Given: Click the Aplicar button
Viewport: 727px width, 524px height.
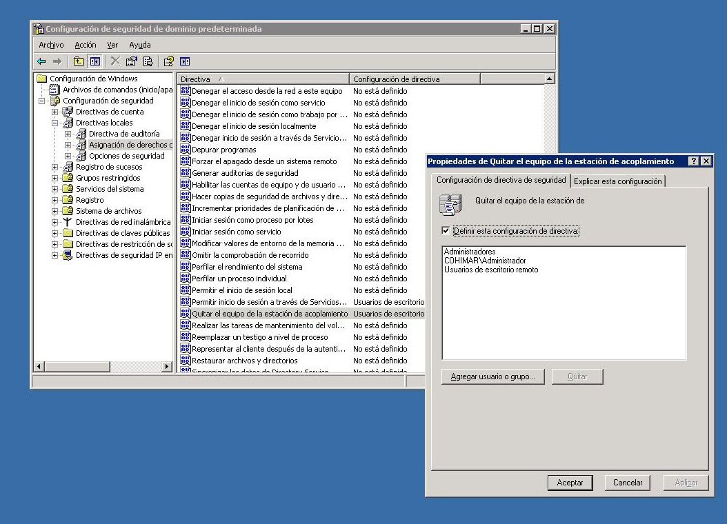Looking at the screenshot, I should click(x=686, y=483).
